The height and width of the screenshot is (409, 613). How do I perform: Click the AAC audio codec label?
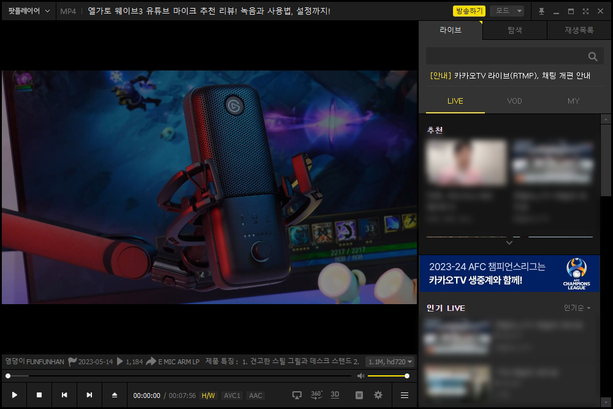pos(256,396)
